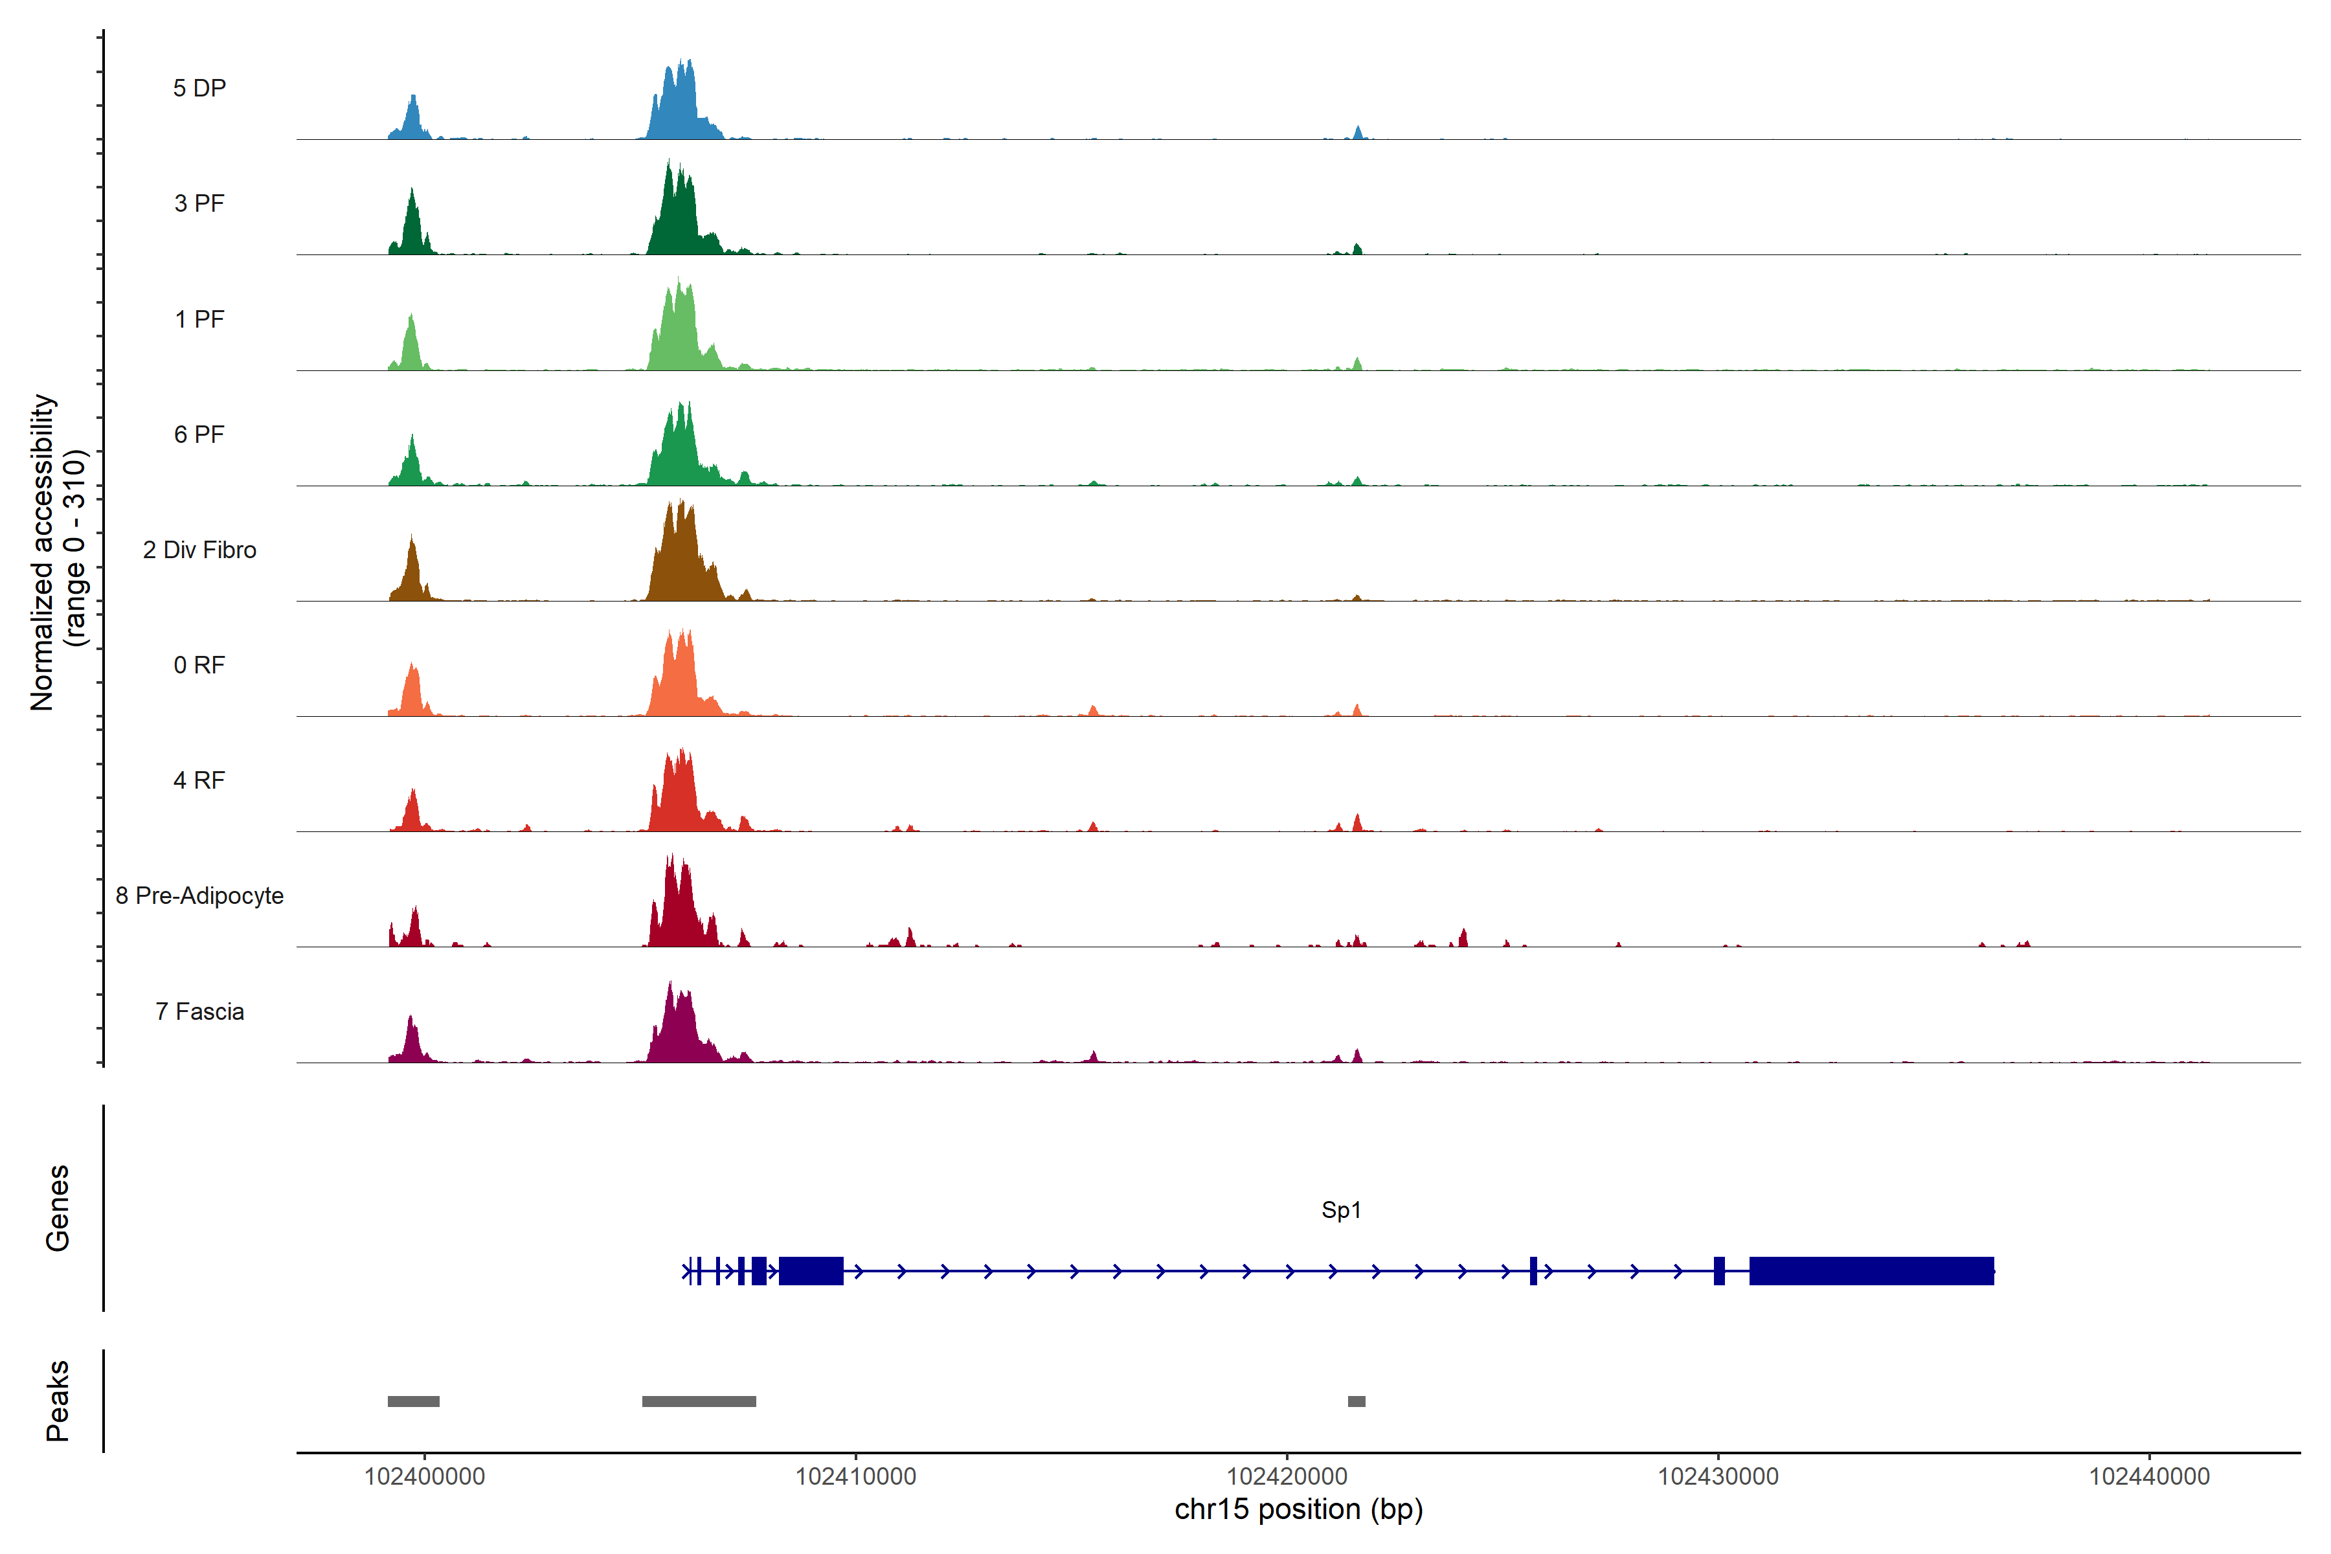Click the 7 Fascia track label
The image size is (2331, 1554).
coord(199,1011)
